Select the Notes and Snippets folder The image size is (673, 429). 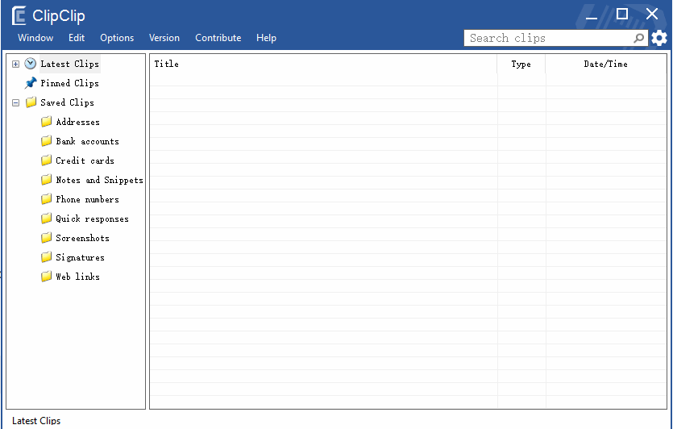[x=100, y=180]
